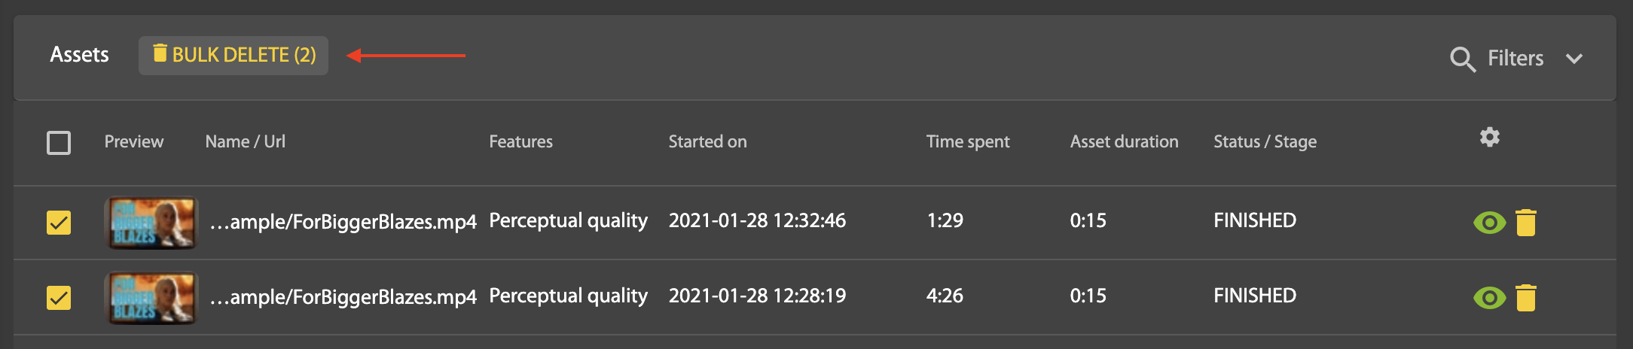Open table column settings gear
This screenshot has width=1633, height=349.
click(x=1489, y=137)
